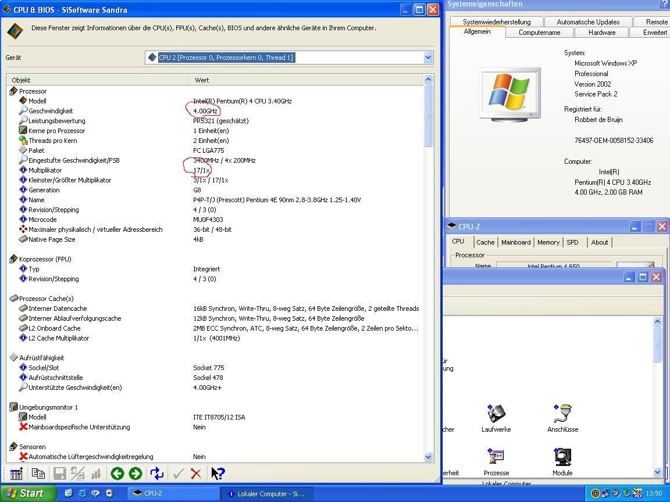The width and height of the screenshot is (670, 502).
Task: Select the CPU 2 device combo box field
Action: (289, 58)
